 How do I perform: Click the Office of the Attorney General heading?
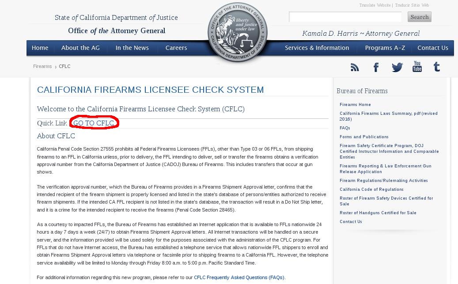click(117, 30)
